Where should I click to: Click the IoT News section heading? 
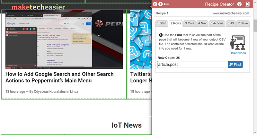pos(127,125)
